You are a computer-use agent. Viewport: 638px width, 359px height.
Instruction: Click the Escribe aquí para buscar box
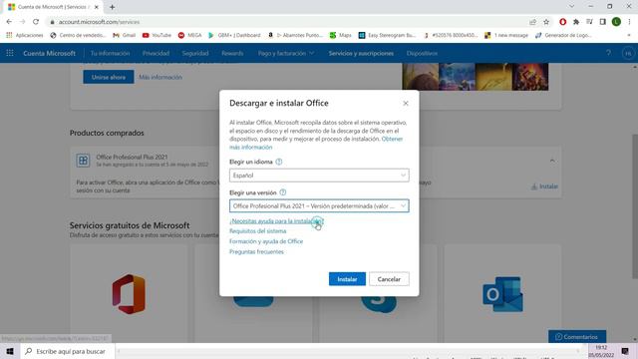[68, 351]
